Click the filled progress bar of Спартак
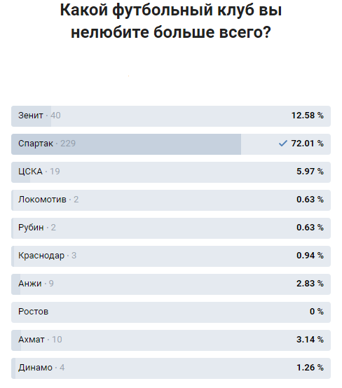The width and height of the screenshot is (342, 388). (126, 144)
